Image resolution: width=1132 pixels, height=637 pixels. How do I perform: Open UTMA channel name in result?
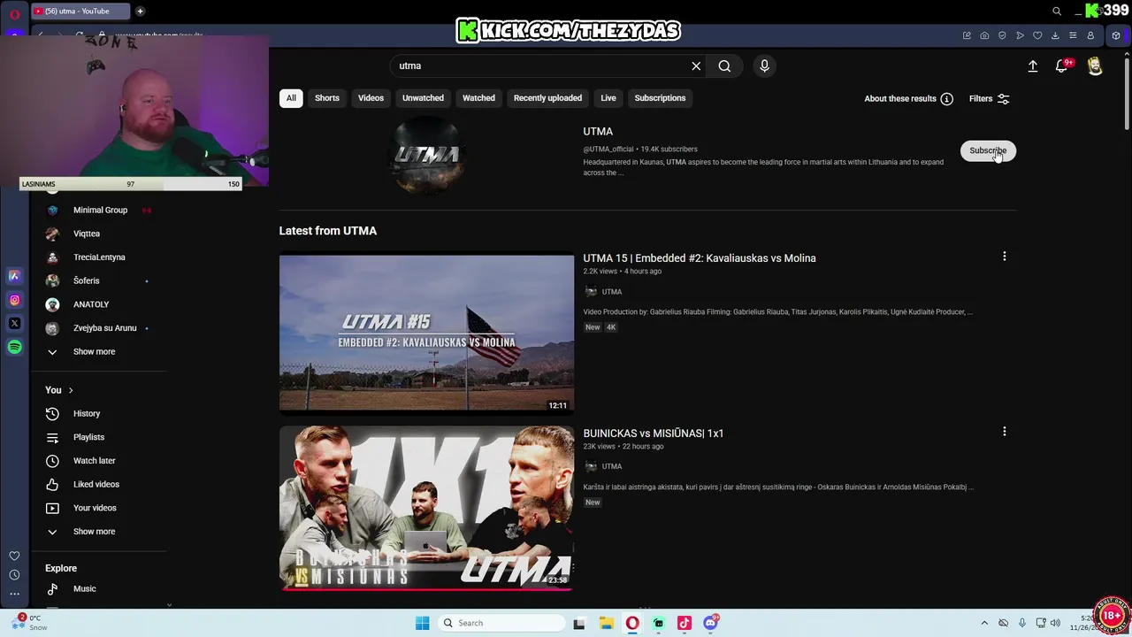pos(598,132)
